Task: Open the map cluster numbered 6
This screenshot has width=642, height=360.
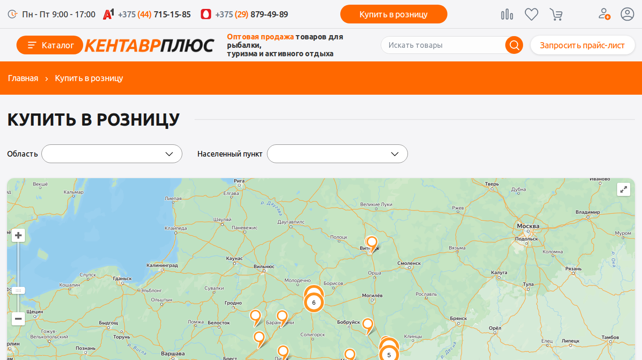Action: click(x=314, y=302)
